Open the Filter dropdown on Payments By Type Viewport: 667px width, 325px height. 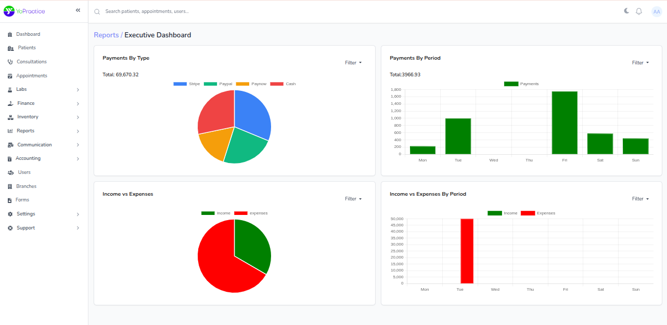click(353, 62)
